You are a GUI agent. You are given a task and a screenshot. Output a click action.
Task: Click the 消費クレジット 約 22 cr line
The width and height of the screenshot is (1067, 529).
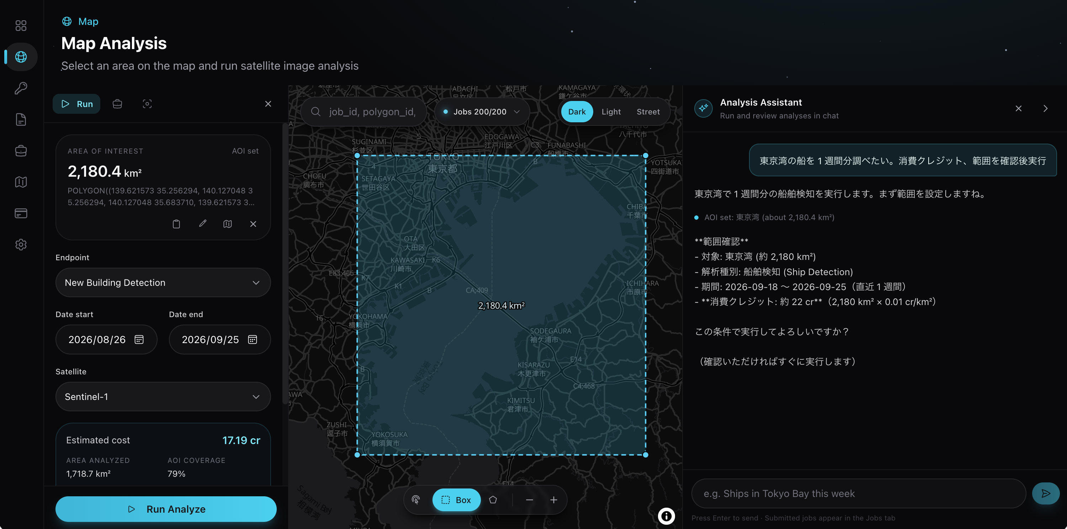pyautogui.click(x=815, y=302)
